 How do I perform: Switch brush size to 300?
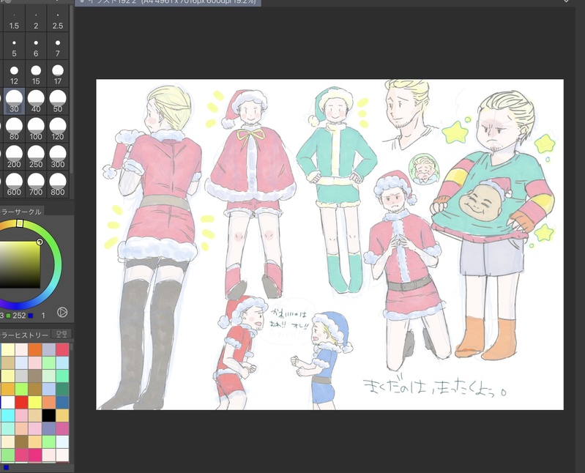pyautogui.click(x=58, y=157)
